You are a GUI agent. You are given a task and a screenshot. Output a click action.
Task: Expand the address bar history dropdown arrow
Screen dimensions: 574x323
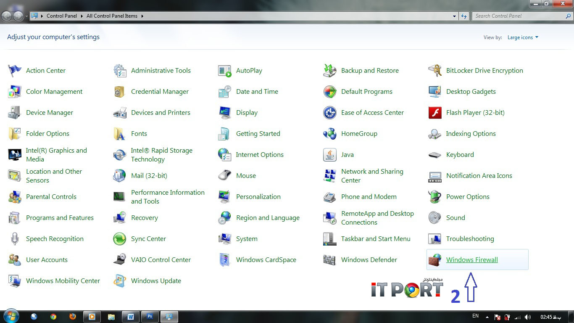pos(454,16)
